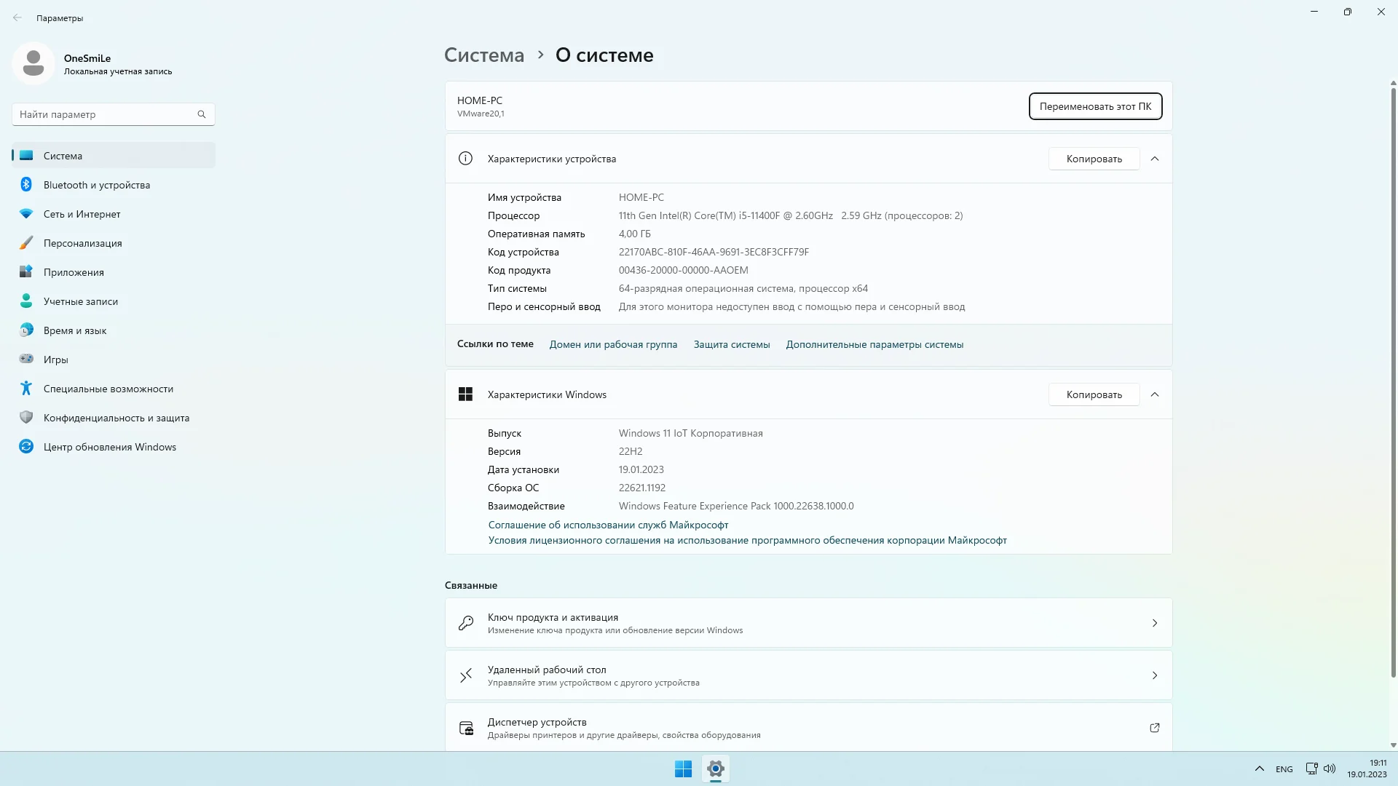Go to Time and language settings
This screenshot has width=1398, height=786.
point(74,330)
